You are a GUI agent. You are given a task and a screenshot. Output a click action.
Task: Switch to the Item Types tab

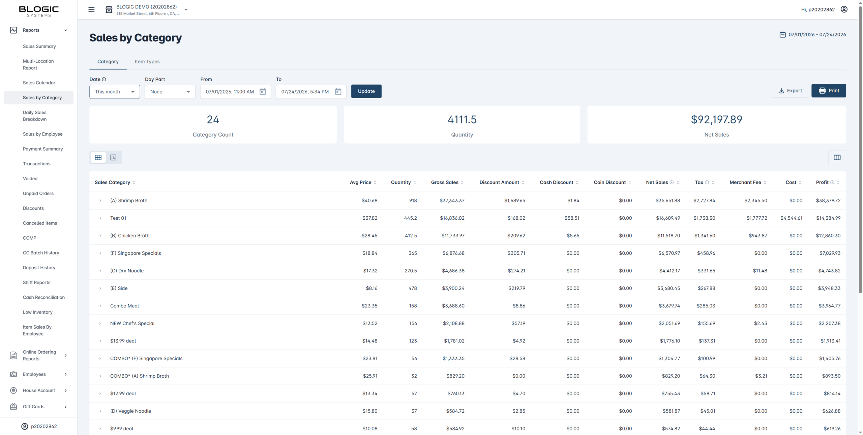[x=147, y=61]
